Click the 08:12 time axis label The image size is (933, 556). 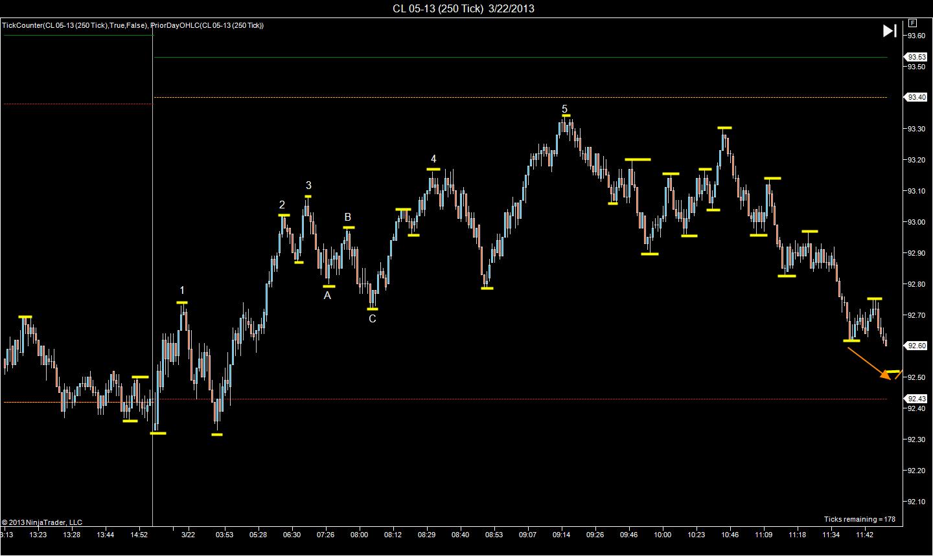[393, 535]
